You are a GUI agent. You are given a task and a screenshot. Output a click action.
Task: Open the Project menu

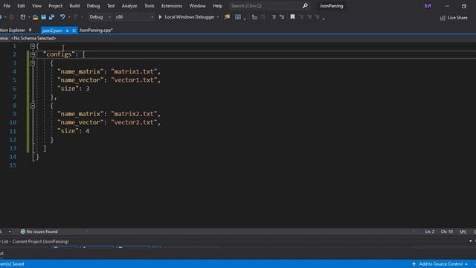[x=55, y=6]
